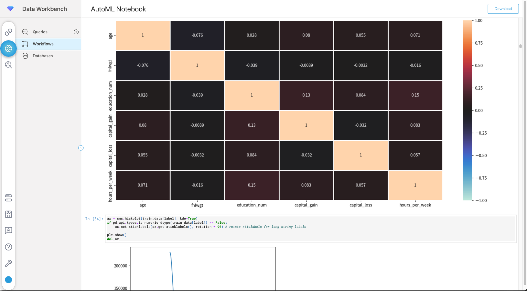Viewport: 527px width, 291px height.
Task: Select Workflows in the navigation
Action: point(43,44)
